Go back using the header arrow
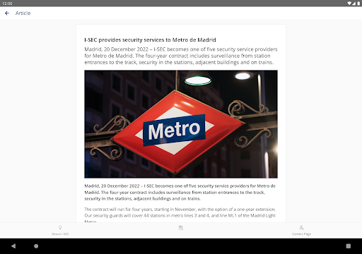Viewport: 362px width, 254px height. (x=7, y=13)
